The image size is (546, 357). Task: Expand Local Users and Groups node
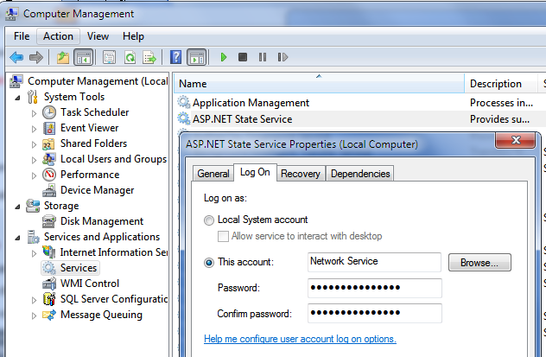[34, 160]
